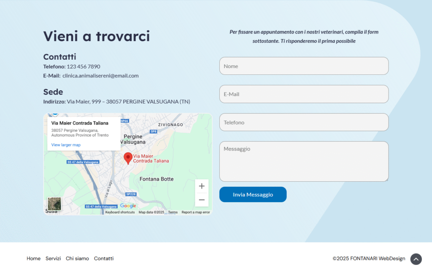Image resolution: width=432 pixels, height=275 pixels.
Task: Click the scroll-to-top arrow button
Action: coord(416,259)
